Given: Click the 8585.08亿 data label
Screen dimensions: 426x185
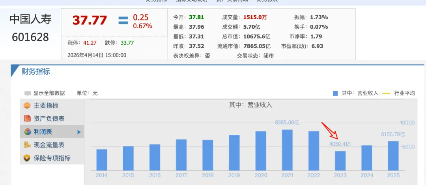Looking at the screenshot, I should [x=287, y=123].
